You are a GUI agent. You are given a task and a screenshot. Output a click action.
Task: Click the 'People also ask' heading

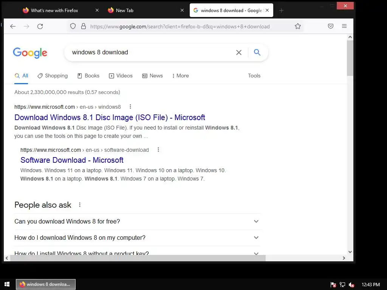43,205
